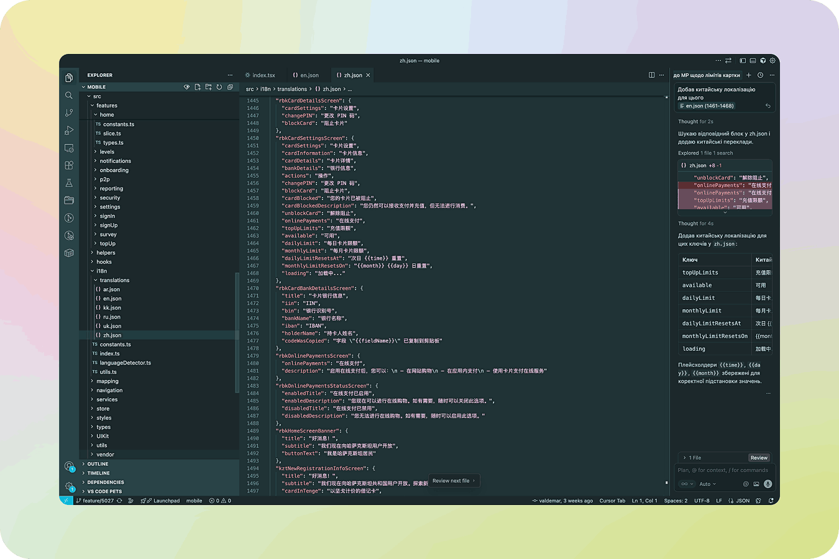Open the Source Control view
The height and width of the screenshot is (559, 839).
point(69,112)
